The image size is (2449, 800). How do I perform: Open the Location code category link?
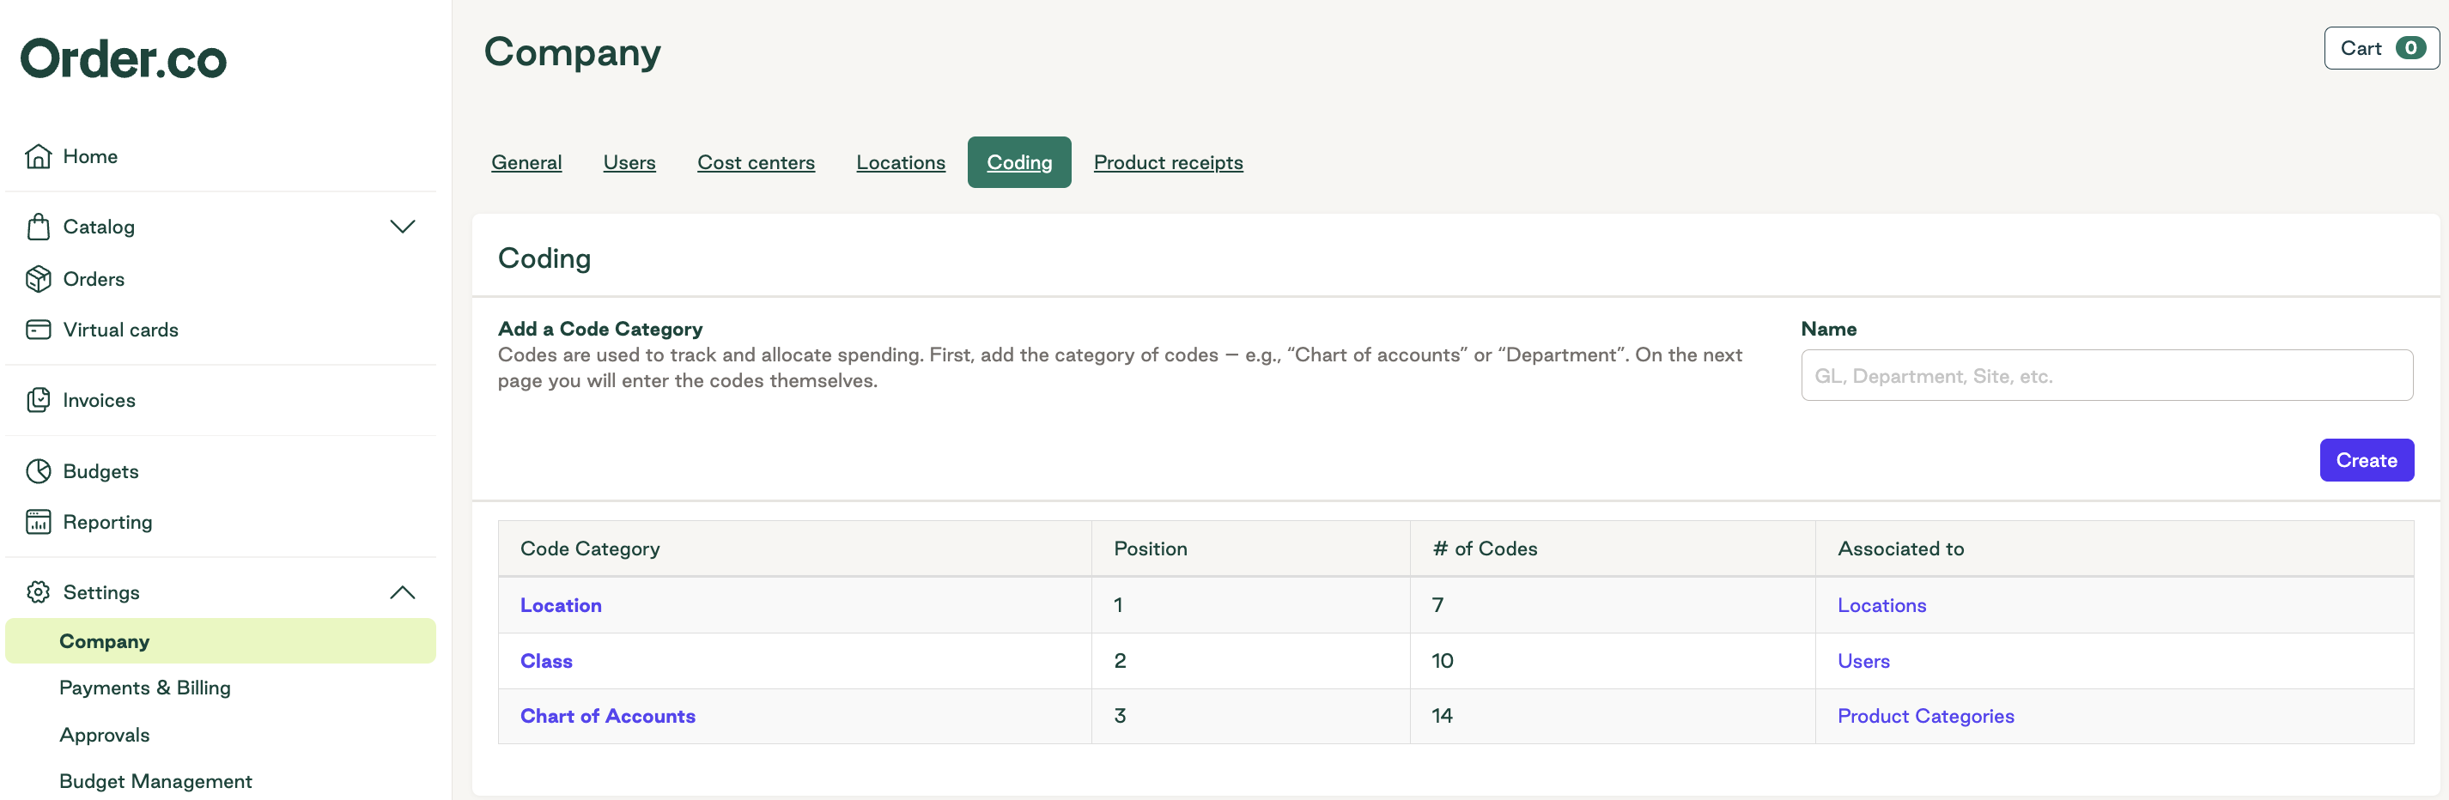click(x=561, y=605)
